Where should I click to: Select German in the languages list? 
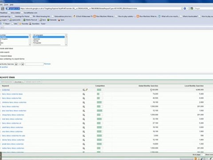click(36, 41)
